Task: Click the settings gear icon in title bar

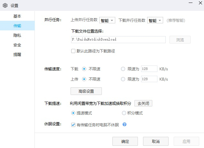Action: (5, 5)
